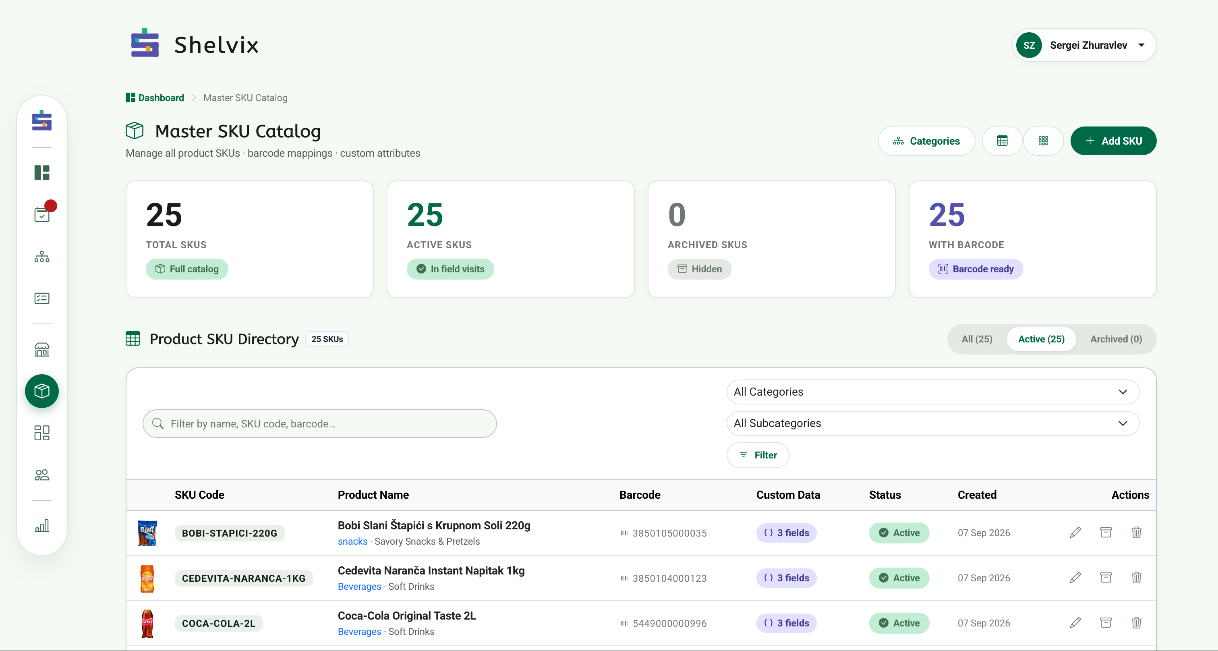Archive the CEDEVITA-NARANCA-1KG SKU
The image size is (1218, 651).
click(x=1106, y=578)
